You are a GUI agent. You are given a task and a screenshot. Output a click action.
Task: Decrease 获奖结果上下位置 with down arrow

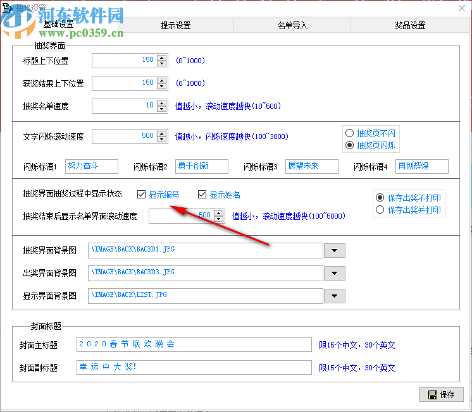162,86
